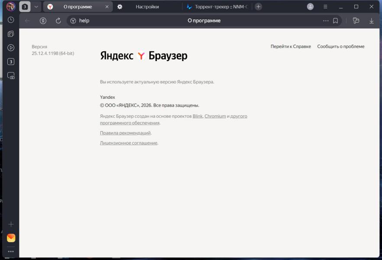Open the extensions icon beside downloads
The height and width of the screenshot is (260, 382).
(x=356, y=21)
